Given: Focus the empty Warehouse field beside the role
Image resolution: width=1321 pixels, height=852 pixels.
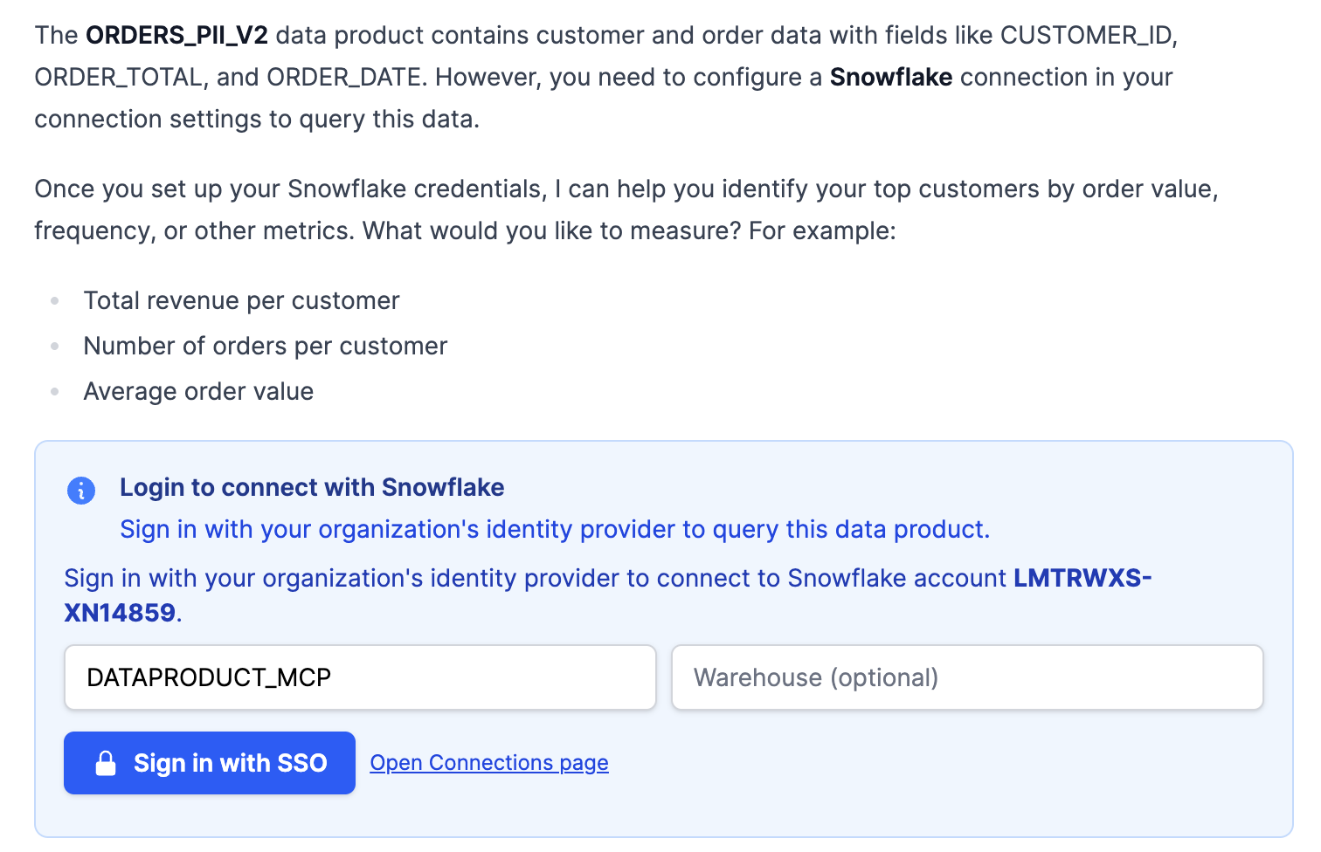Looking at the screenshot, I should click(966, 677).
